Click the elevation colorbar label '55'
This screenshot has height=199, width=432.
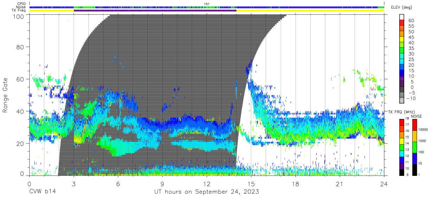411,26
